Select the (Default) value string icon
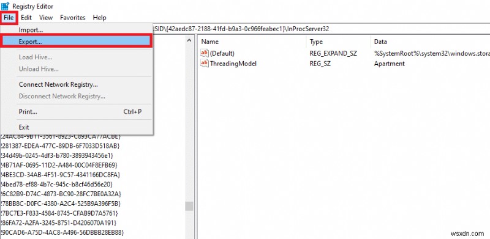The height and width of the screenshot is (239, 490). 205,53
